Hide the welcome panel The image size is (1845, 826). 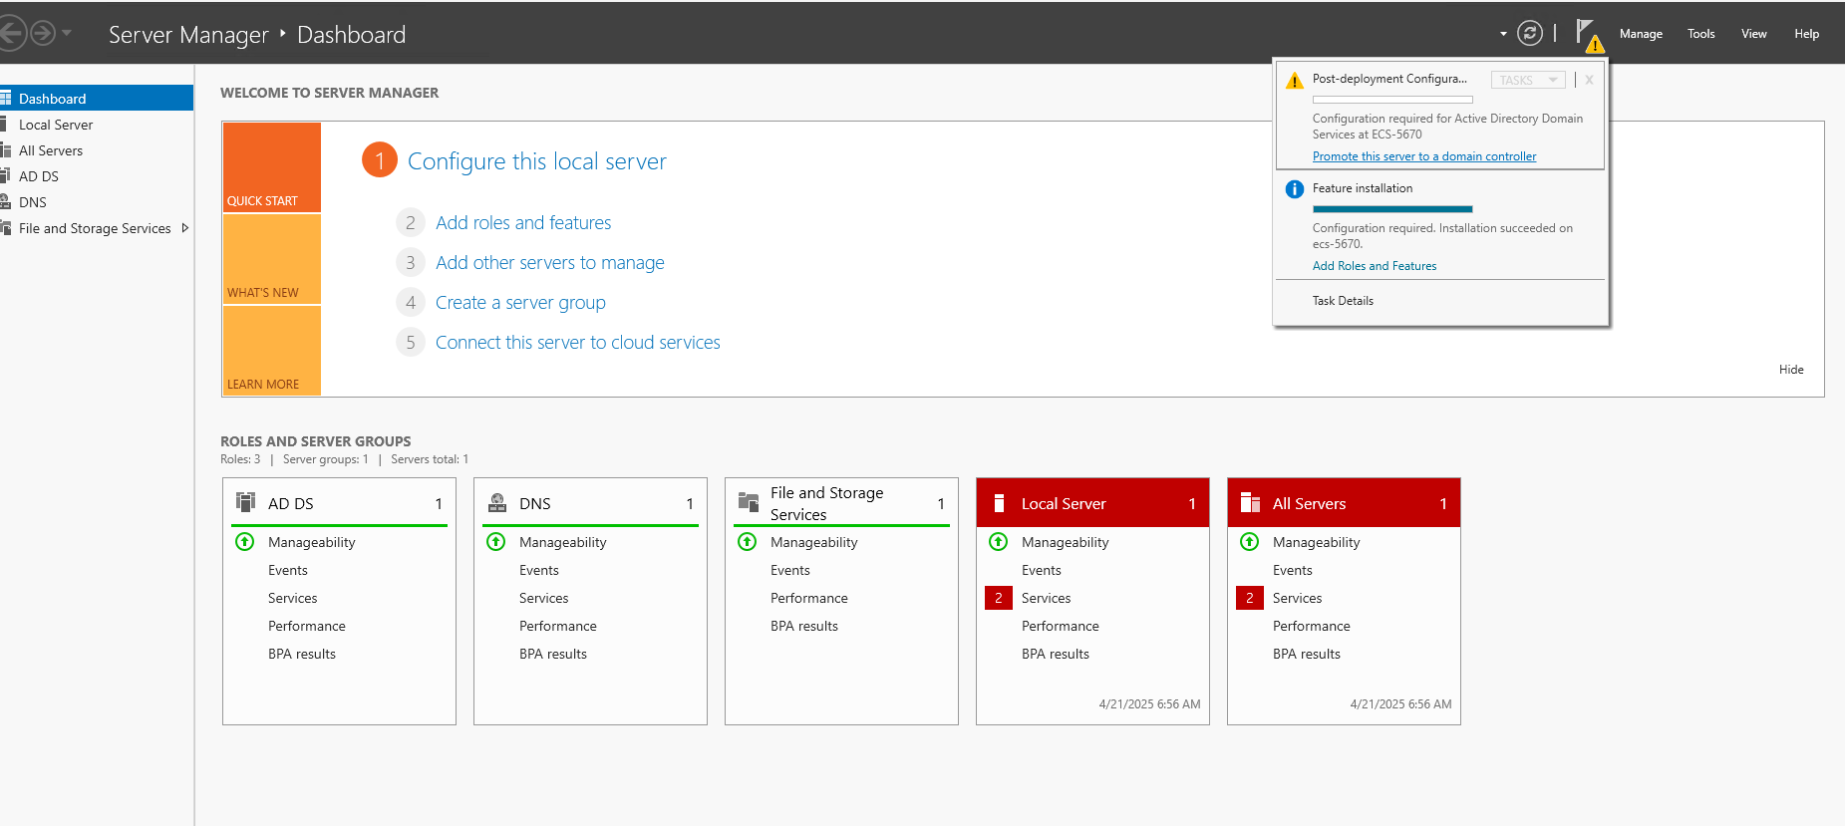point(1790,370)
